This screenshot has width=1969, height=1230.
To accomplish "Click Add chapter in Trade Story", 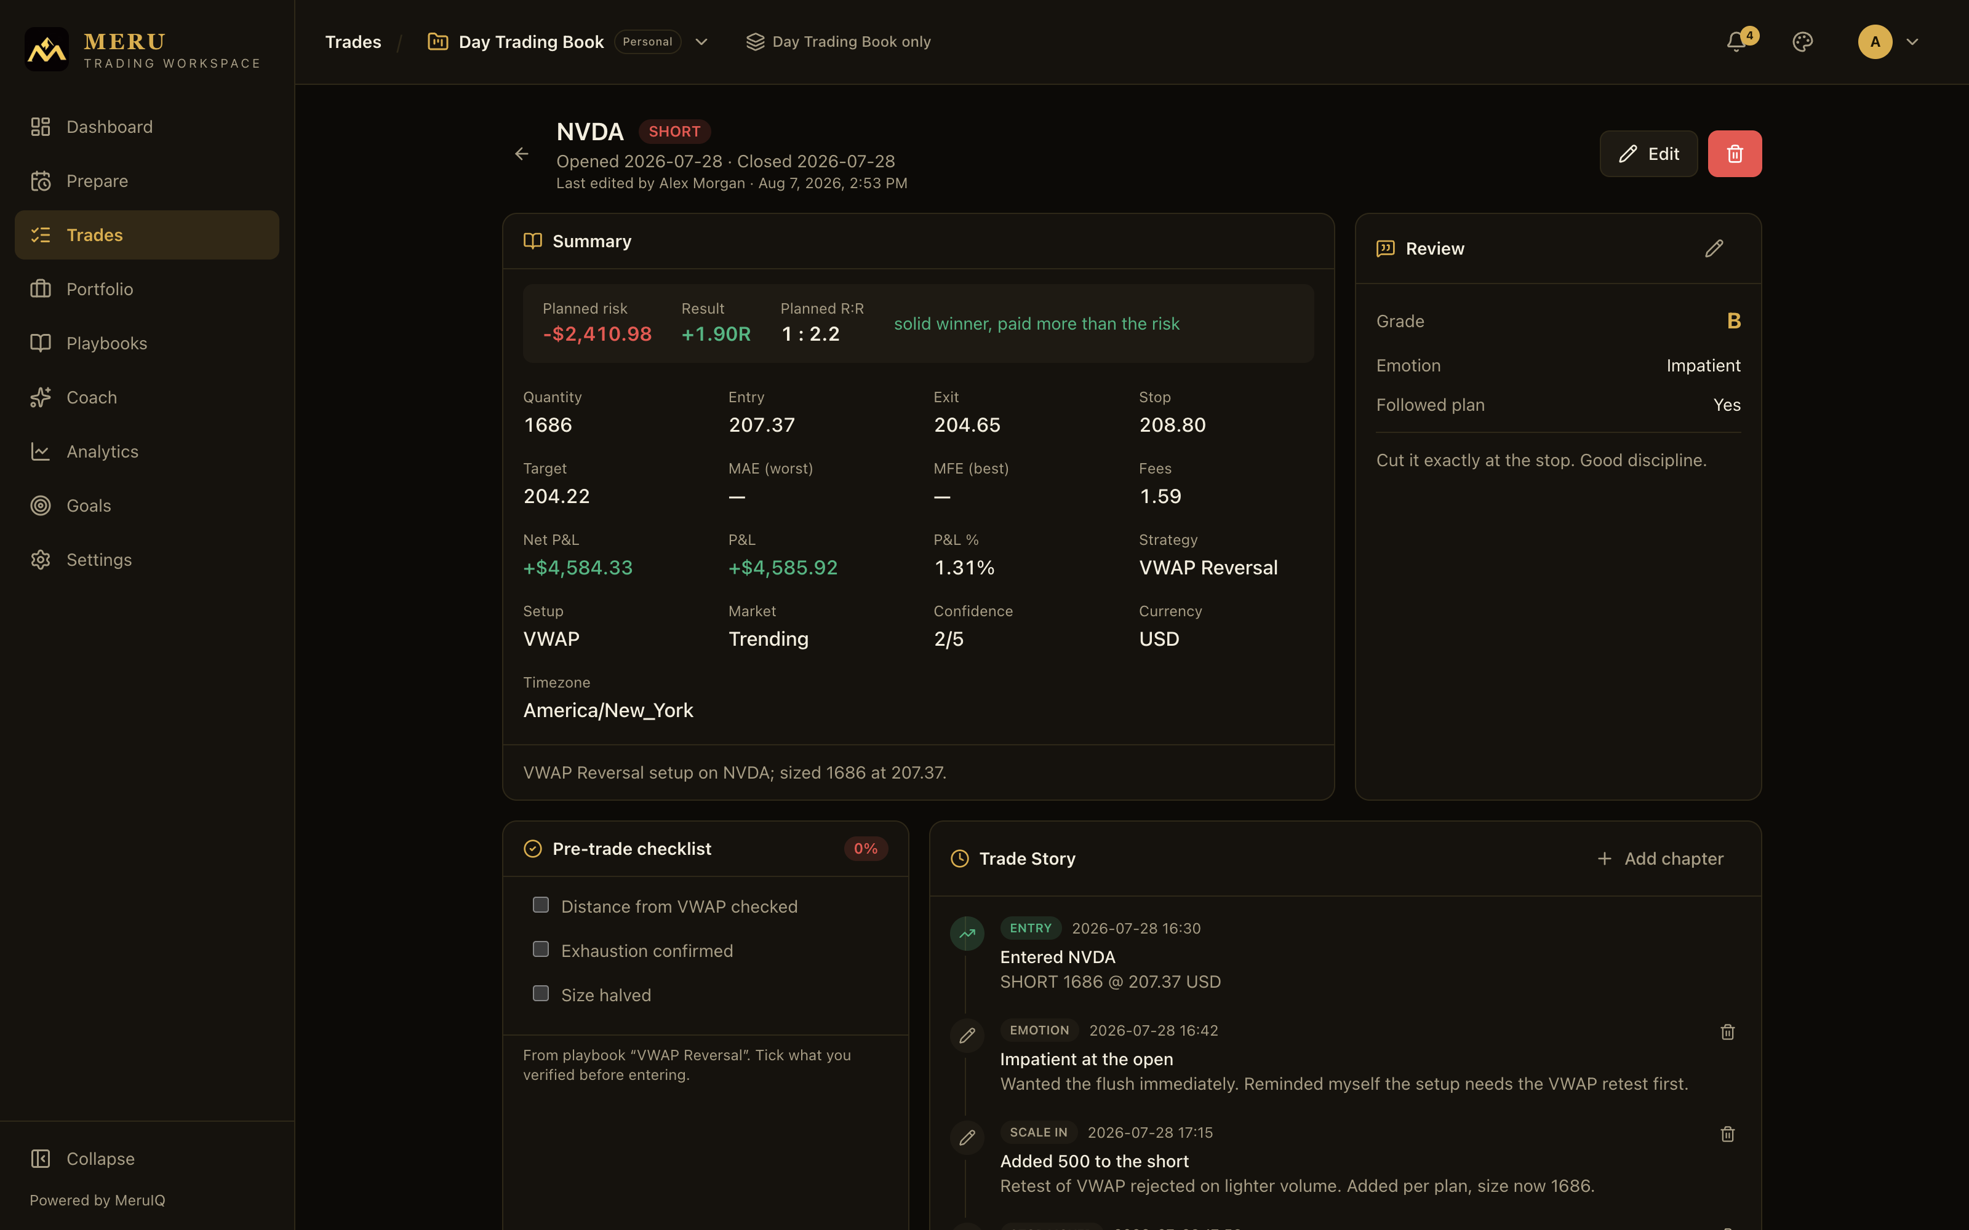I will [1660, 859].
